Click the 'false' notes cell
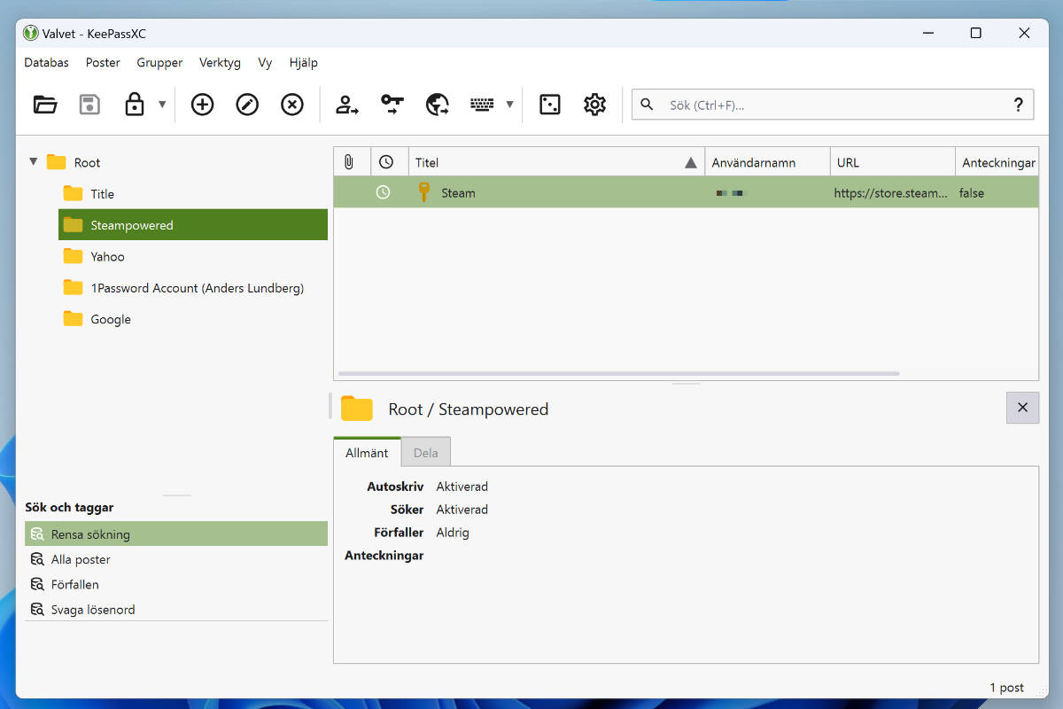The height and width of the screenshot is (709, 1063). 972,193
